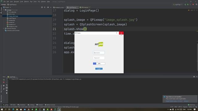Open the VCS menu
Viewport: 198px width, 111px height.
(x=39, y=2)
